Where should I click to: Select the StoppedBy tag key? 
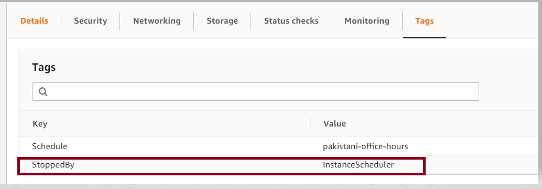pyautogui.click(x=53, y=165)
